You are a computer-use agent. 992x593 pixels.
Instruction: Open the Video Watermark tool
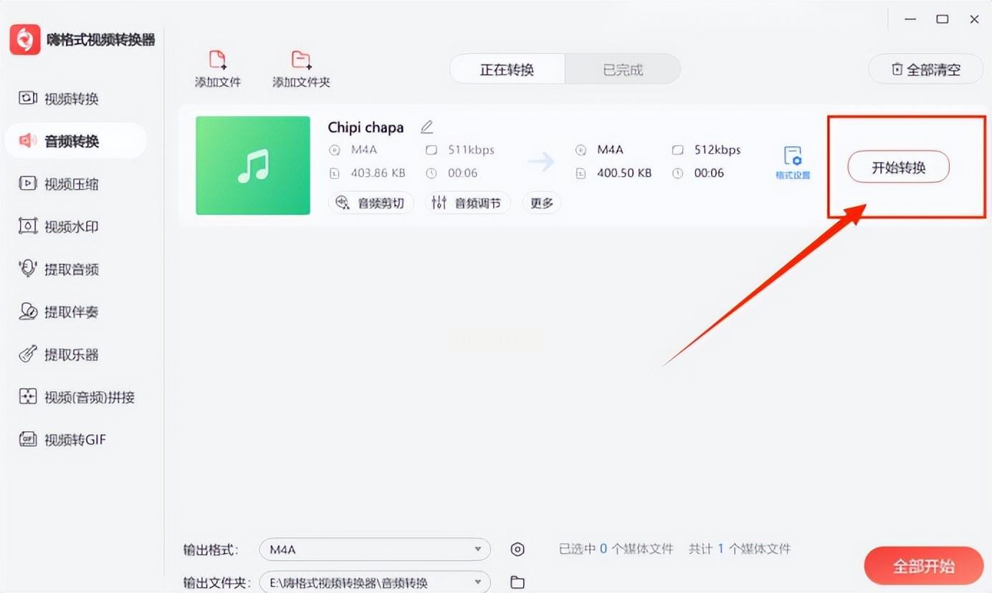point(59,226)
